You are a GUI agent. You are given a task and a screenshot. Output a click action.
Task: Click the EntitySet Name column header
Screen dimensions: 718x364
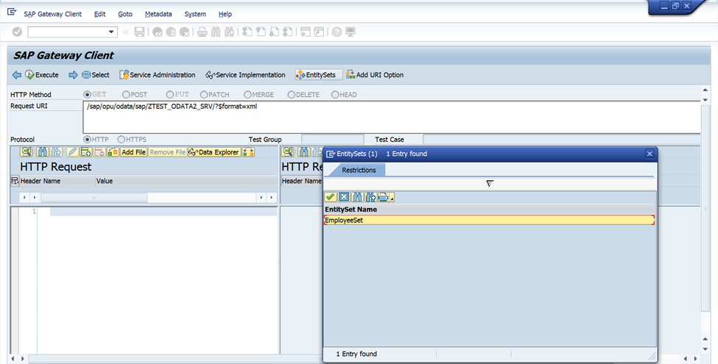click(x=489, y=210)
